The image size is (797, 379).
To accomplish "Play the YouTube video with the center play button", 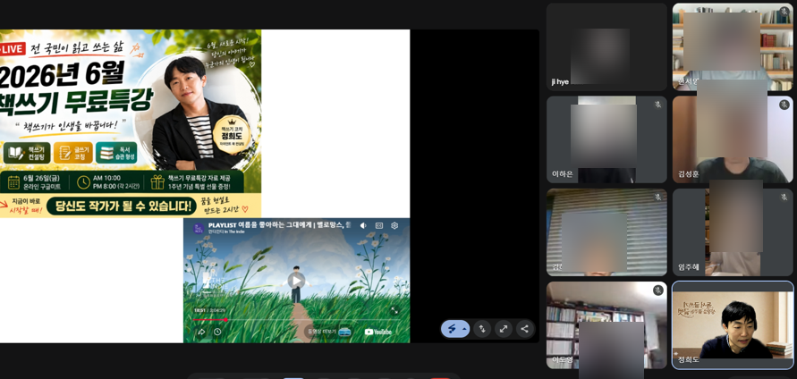I will tap(296, 281).
